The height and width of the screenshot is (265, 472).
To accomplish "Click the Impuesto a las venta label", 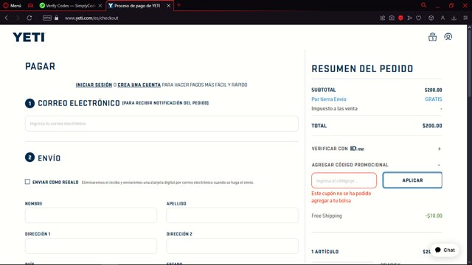I will [x=334, y=109].
